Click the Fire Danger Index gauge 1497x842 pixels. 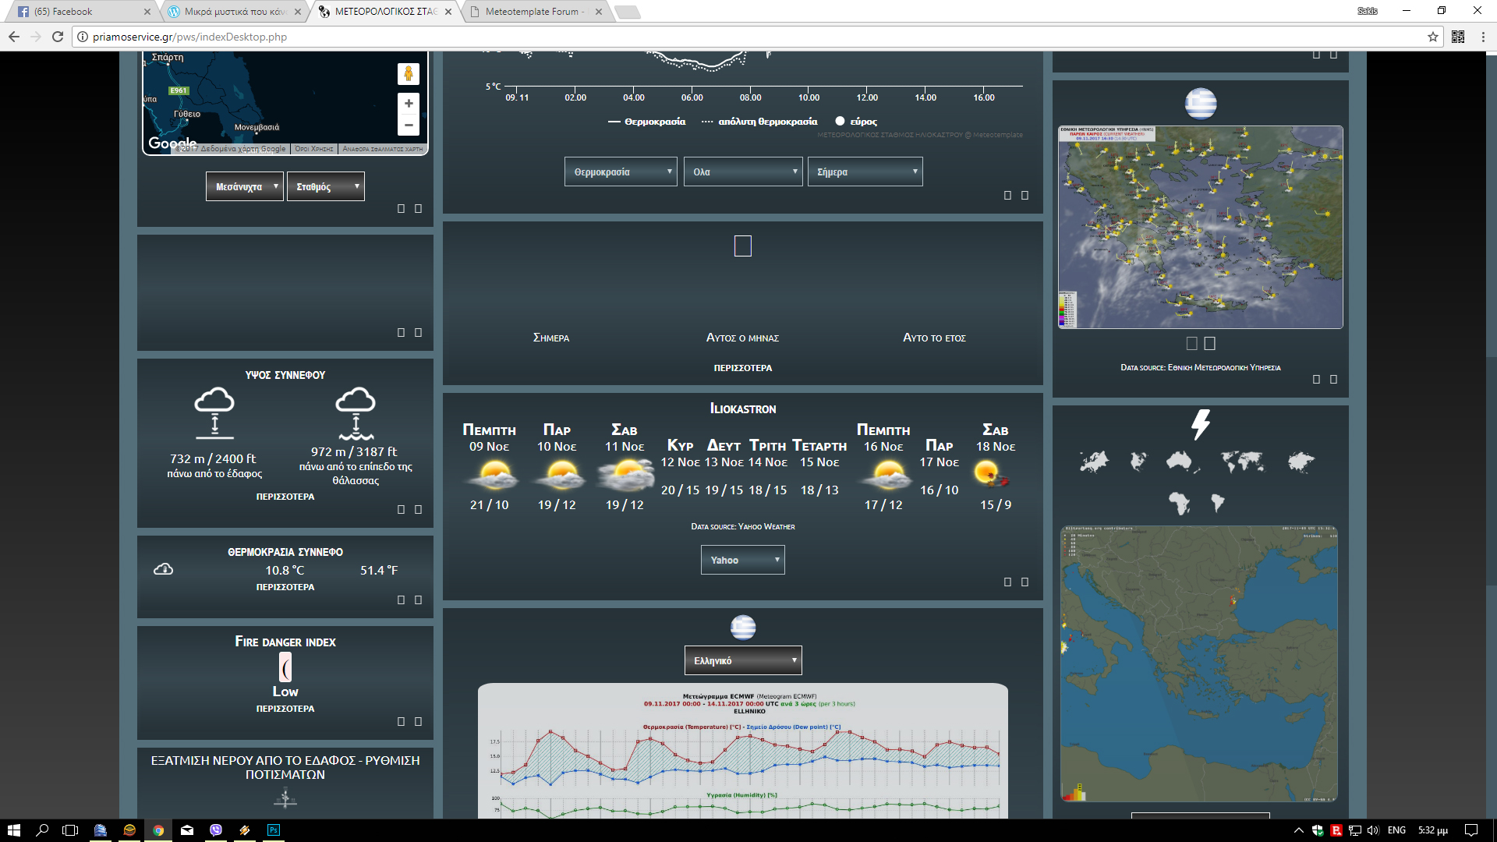(285, 667)
